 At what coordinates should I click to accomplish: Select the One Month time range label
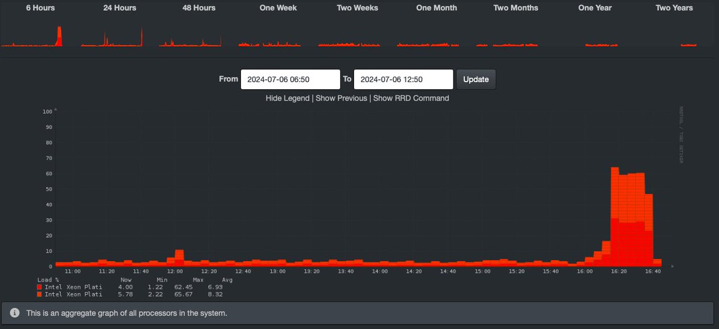[436, 8]
